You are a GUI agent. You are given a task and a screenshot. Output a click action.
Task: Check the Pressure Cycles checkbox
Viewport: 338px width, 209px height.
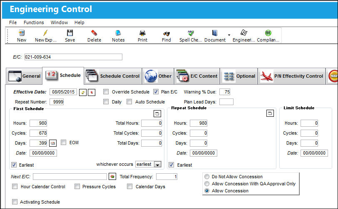77,187
